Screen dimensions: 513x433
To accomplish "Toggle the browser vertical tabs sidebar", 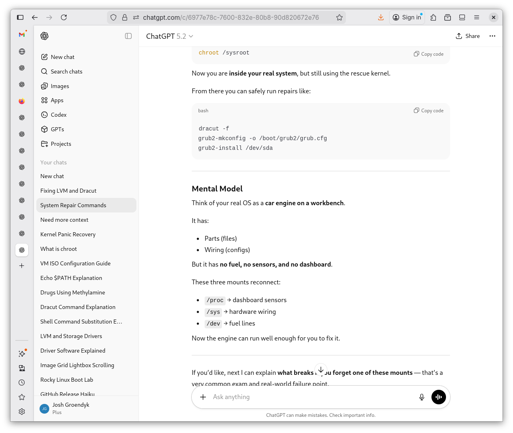I will click(x=20, y=17).
